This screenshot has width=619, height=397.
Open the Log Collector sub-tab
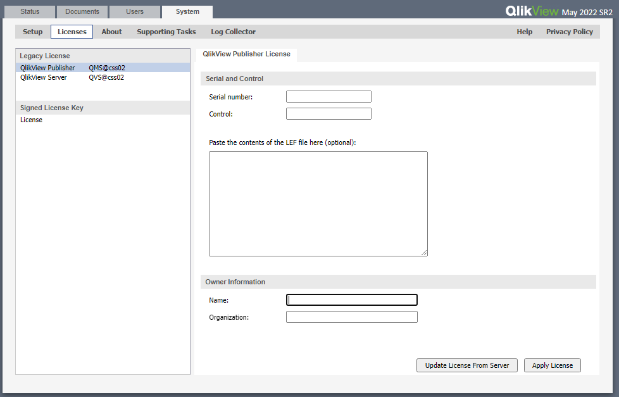[233, 32]
